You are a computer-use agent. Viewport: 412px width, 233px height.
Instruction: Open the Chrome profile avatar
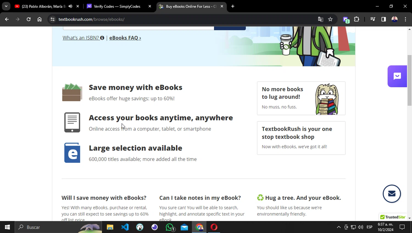pyautogui.click(x=395, y=19)
